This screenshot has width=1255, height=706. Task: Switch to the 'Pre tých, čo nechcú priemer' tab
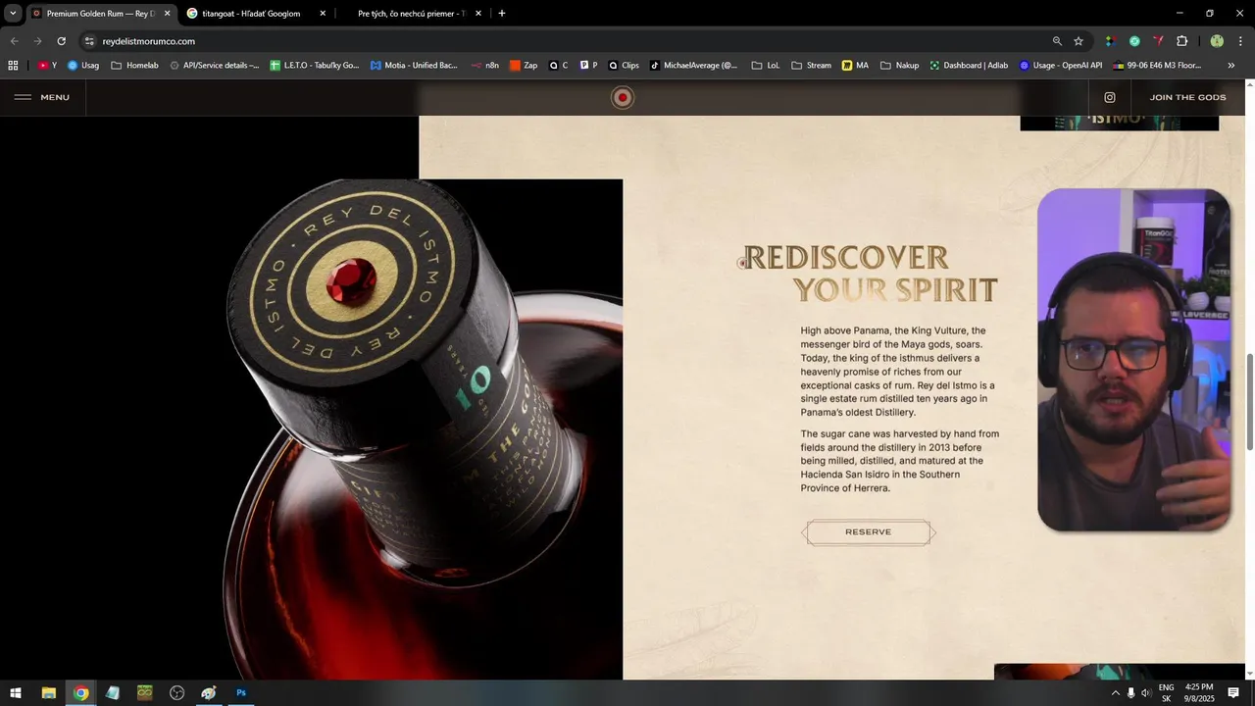(x=417, y=14)
